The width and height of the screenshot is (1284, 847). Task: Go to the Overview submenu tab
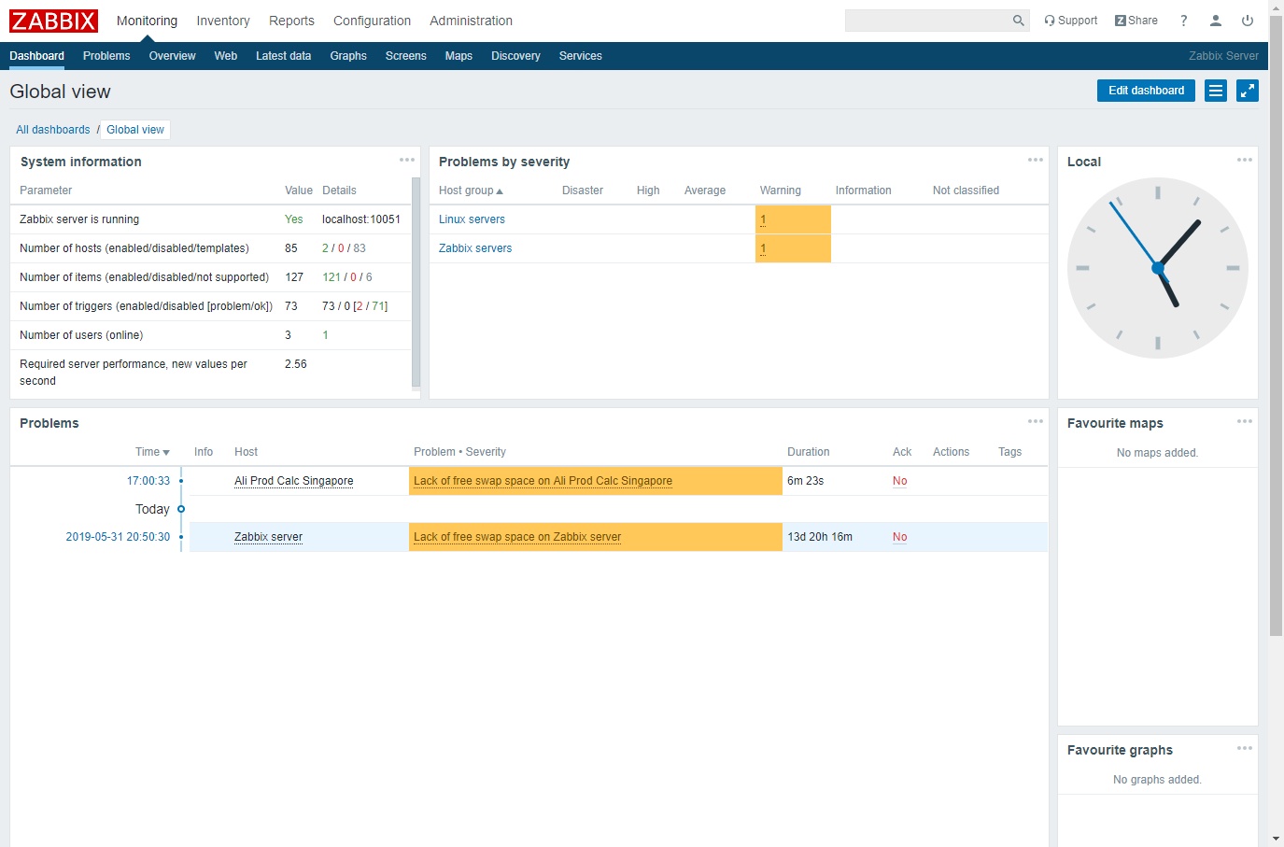[x=172, y=56]
